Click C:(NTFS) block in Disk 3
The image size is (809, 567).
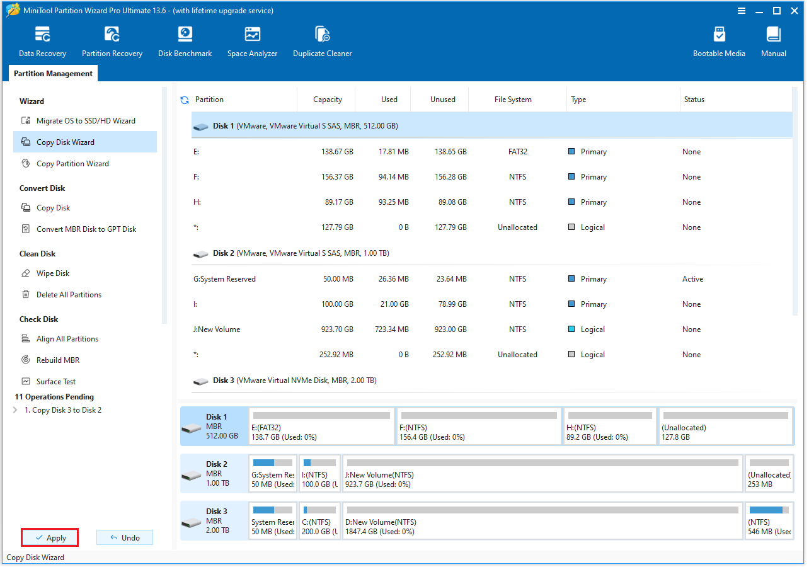tap(320, 521)
